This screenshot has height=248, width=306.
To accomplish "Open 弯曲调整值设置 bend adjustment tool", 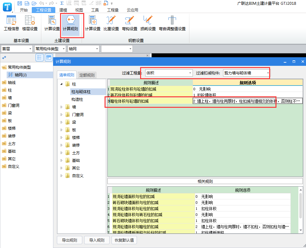I will pyautogui.click(x=172, y=23).
